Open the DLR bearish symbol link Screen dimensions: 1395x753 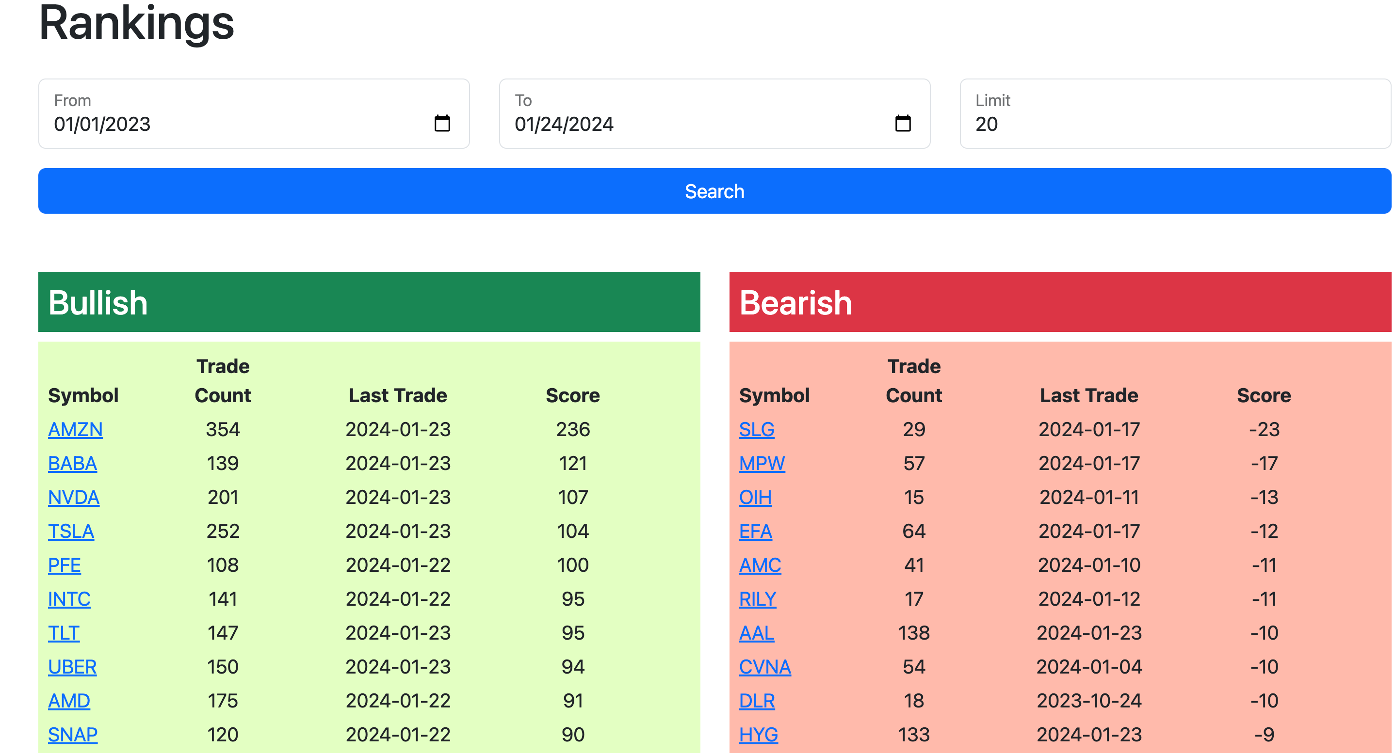coord(757,701)
